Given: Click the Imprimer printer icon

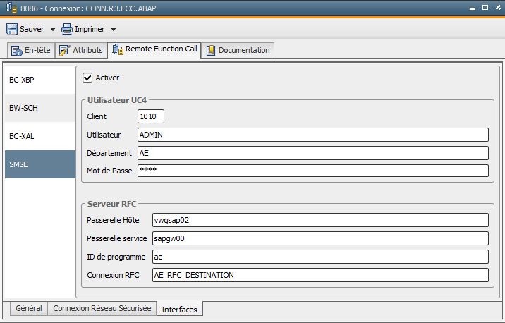Looking at the screenshot, I should (67, 29).
